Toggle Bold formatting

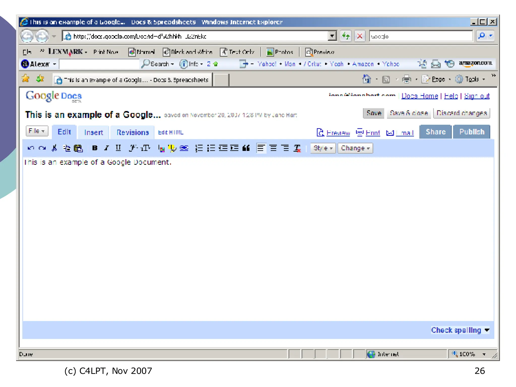(95, 148)
